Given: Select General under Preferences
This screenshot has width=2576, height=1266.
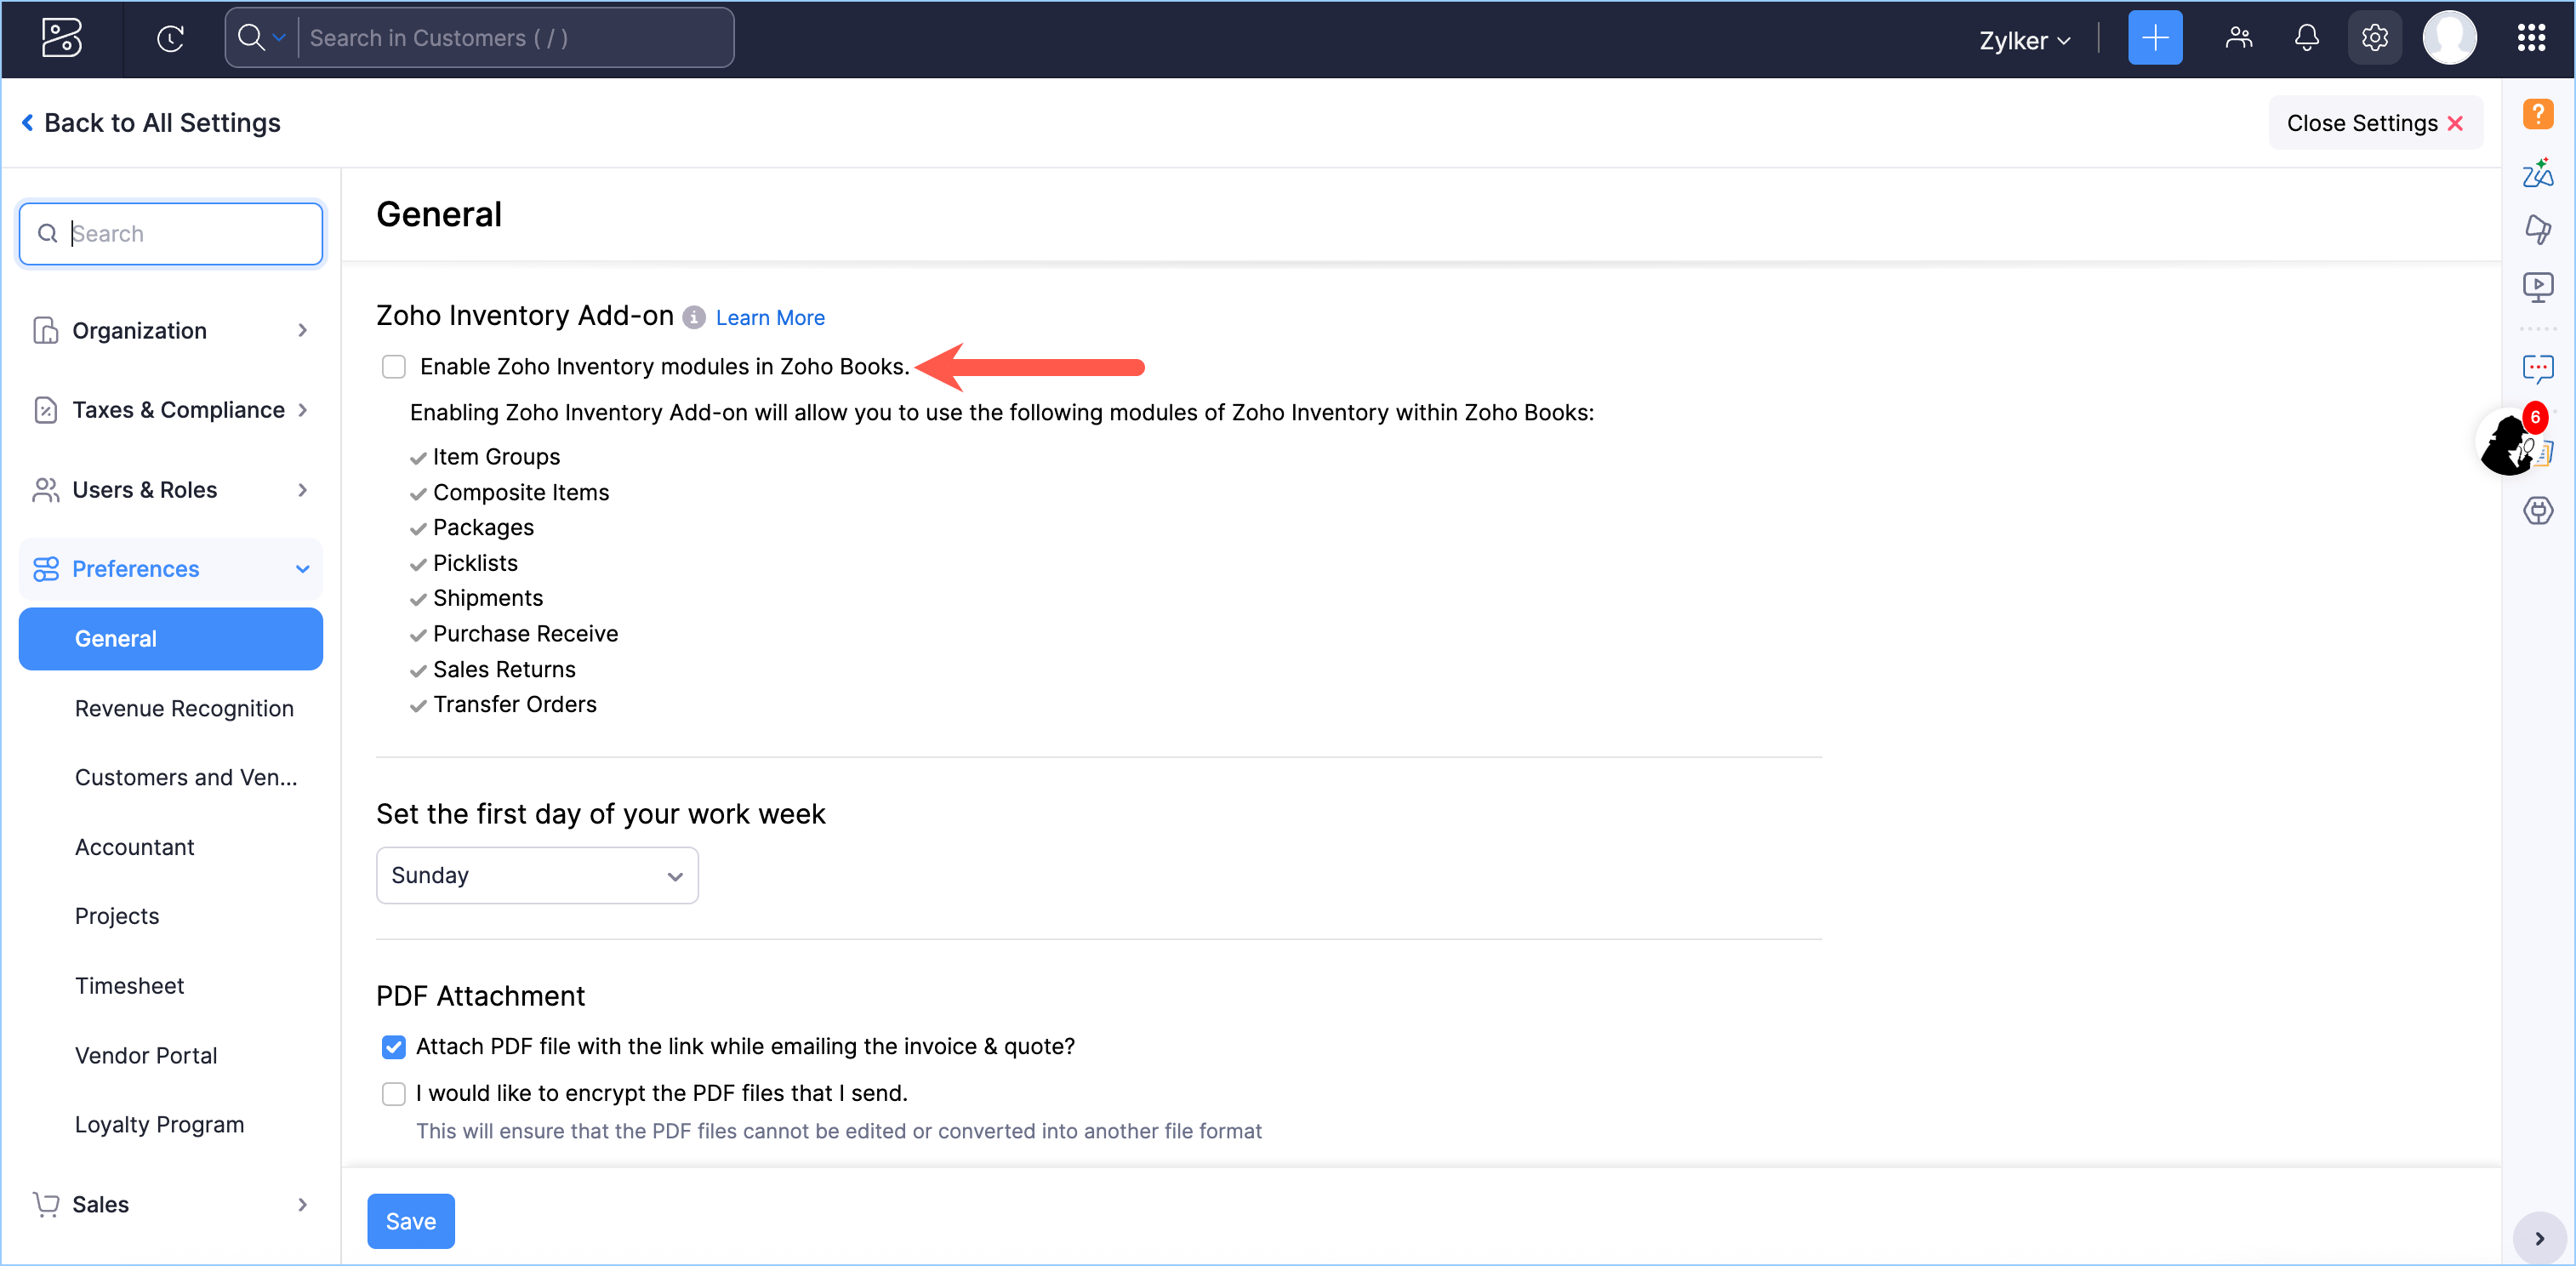Looking at the screenshot, I should pyautogui.click(x=171, y=639).
